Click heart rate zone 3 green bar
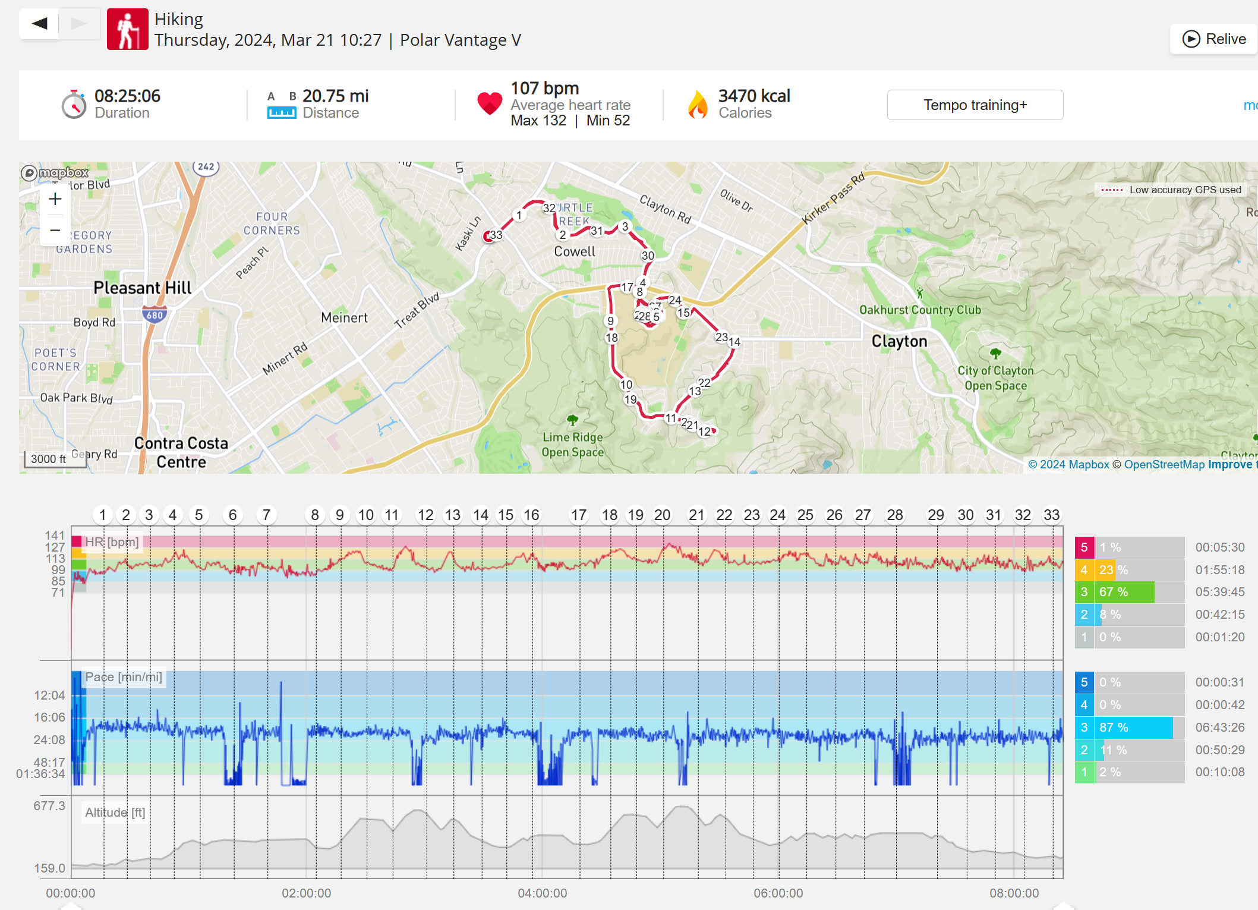 click(1125, 592)
